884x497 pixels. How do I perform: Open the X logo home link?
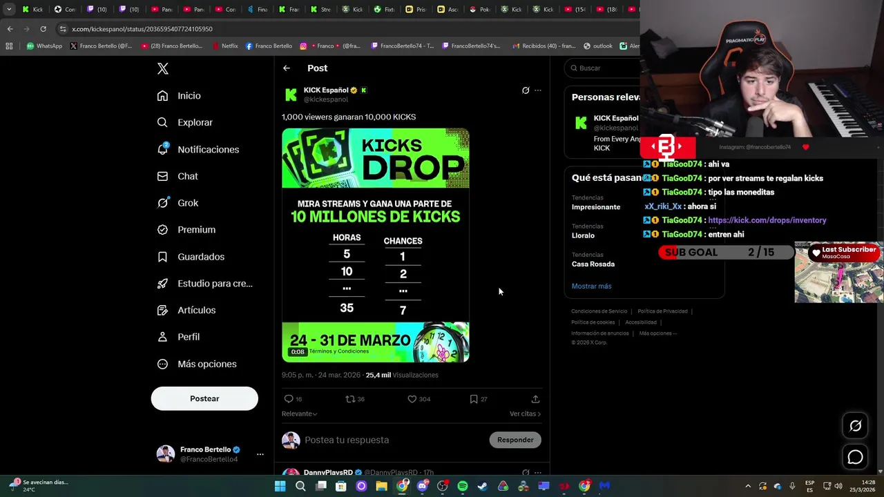coord(163,68)
